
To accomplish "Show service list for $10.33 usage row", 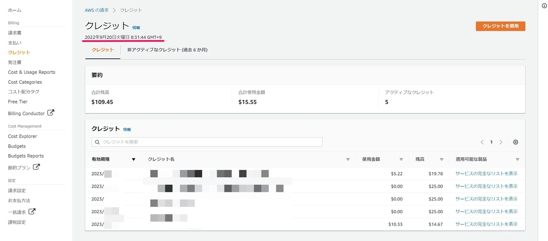I will (486, 225).
